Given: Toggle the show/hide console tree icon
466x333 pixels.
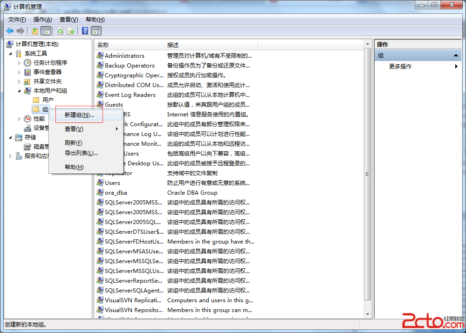Looking at the screenshot, I should point(46,31).
